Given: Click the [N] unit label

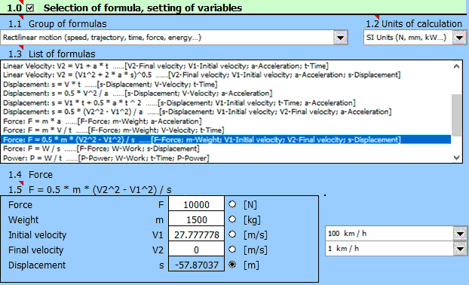Looking at the screenshot, I should (x=250, y=205).
